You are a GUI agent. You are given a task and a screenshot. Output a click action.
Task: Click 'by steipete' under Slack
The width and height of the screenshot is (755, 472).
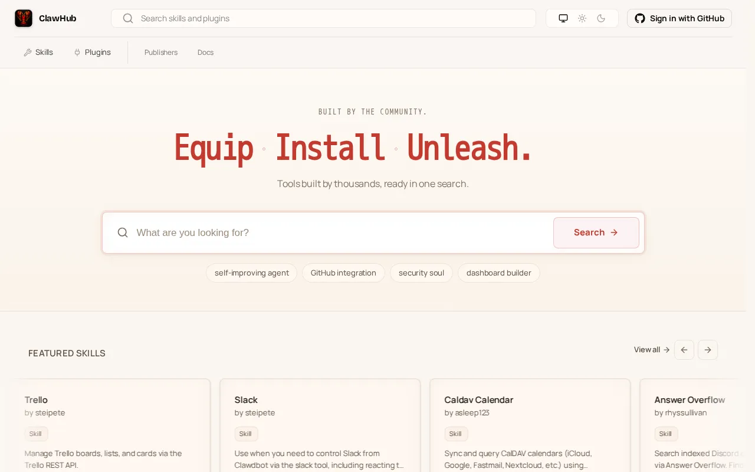coord(255,413)
